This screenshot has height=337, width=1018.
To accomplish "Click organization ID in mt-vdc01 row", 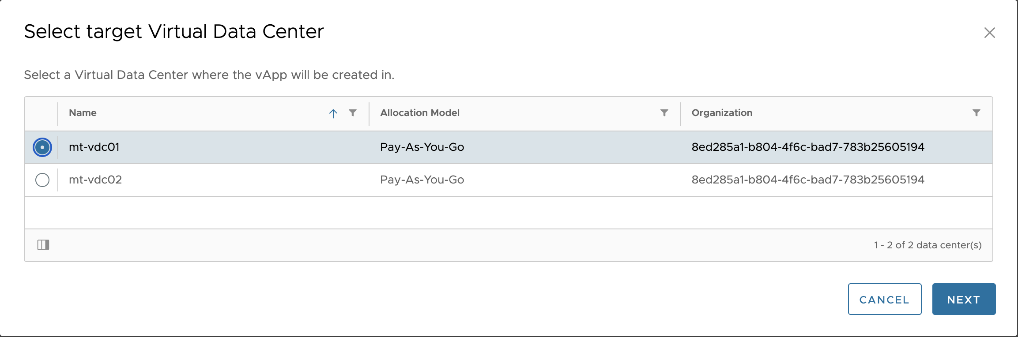I will (x=807, y=147).
